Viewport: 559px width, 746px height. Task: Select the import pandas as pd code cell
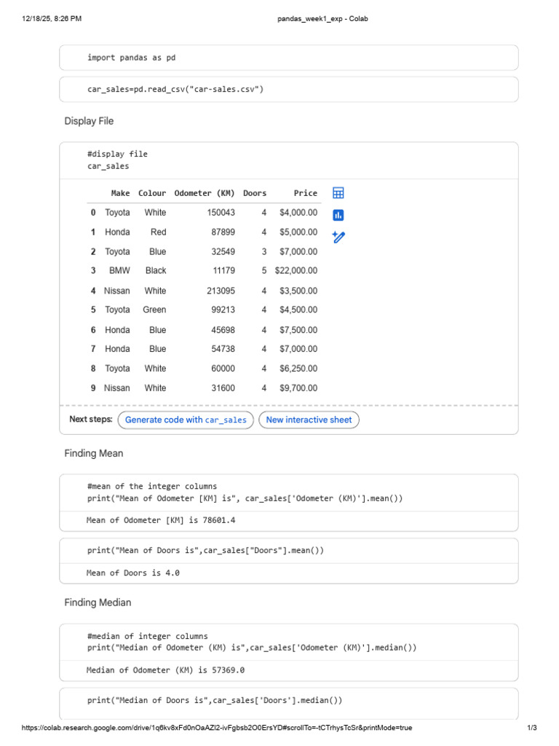coord(288,58)
